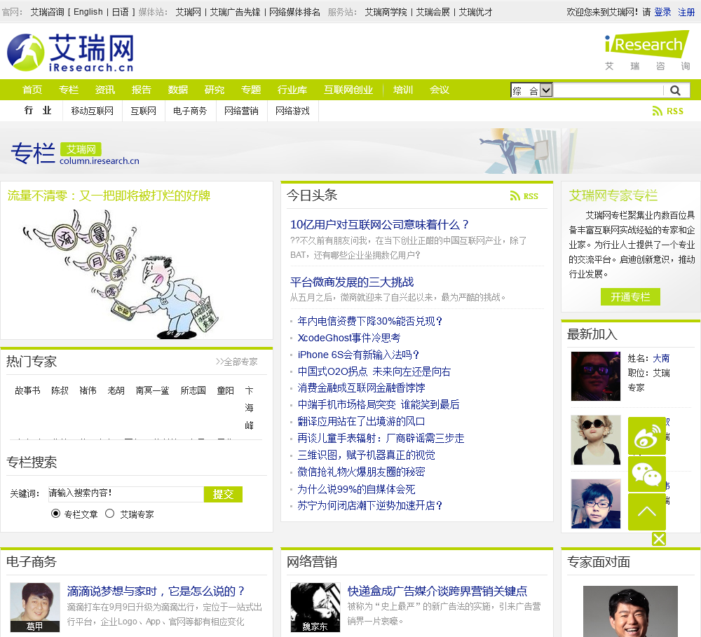Open article iPhone 6S会有新输入法吗
The height and width of the screenshot is (637, 701).
pos(358,355)
